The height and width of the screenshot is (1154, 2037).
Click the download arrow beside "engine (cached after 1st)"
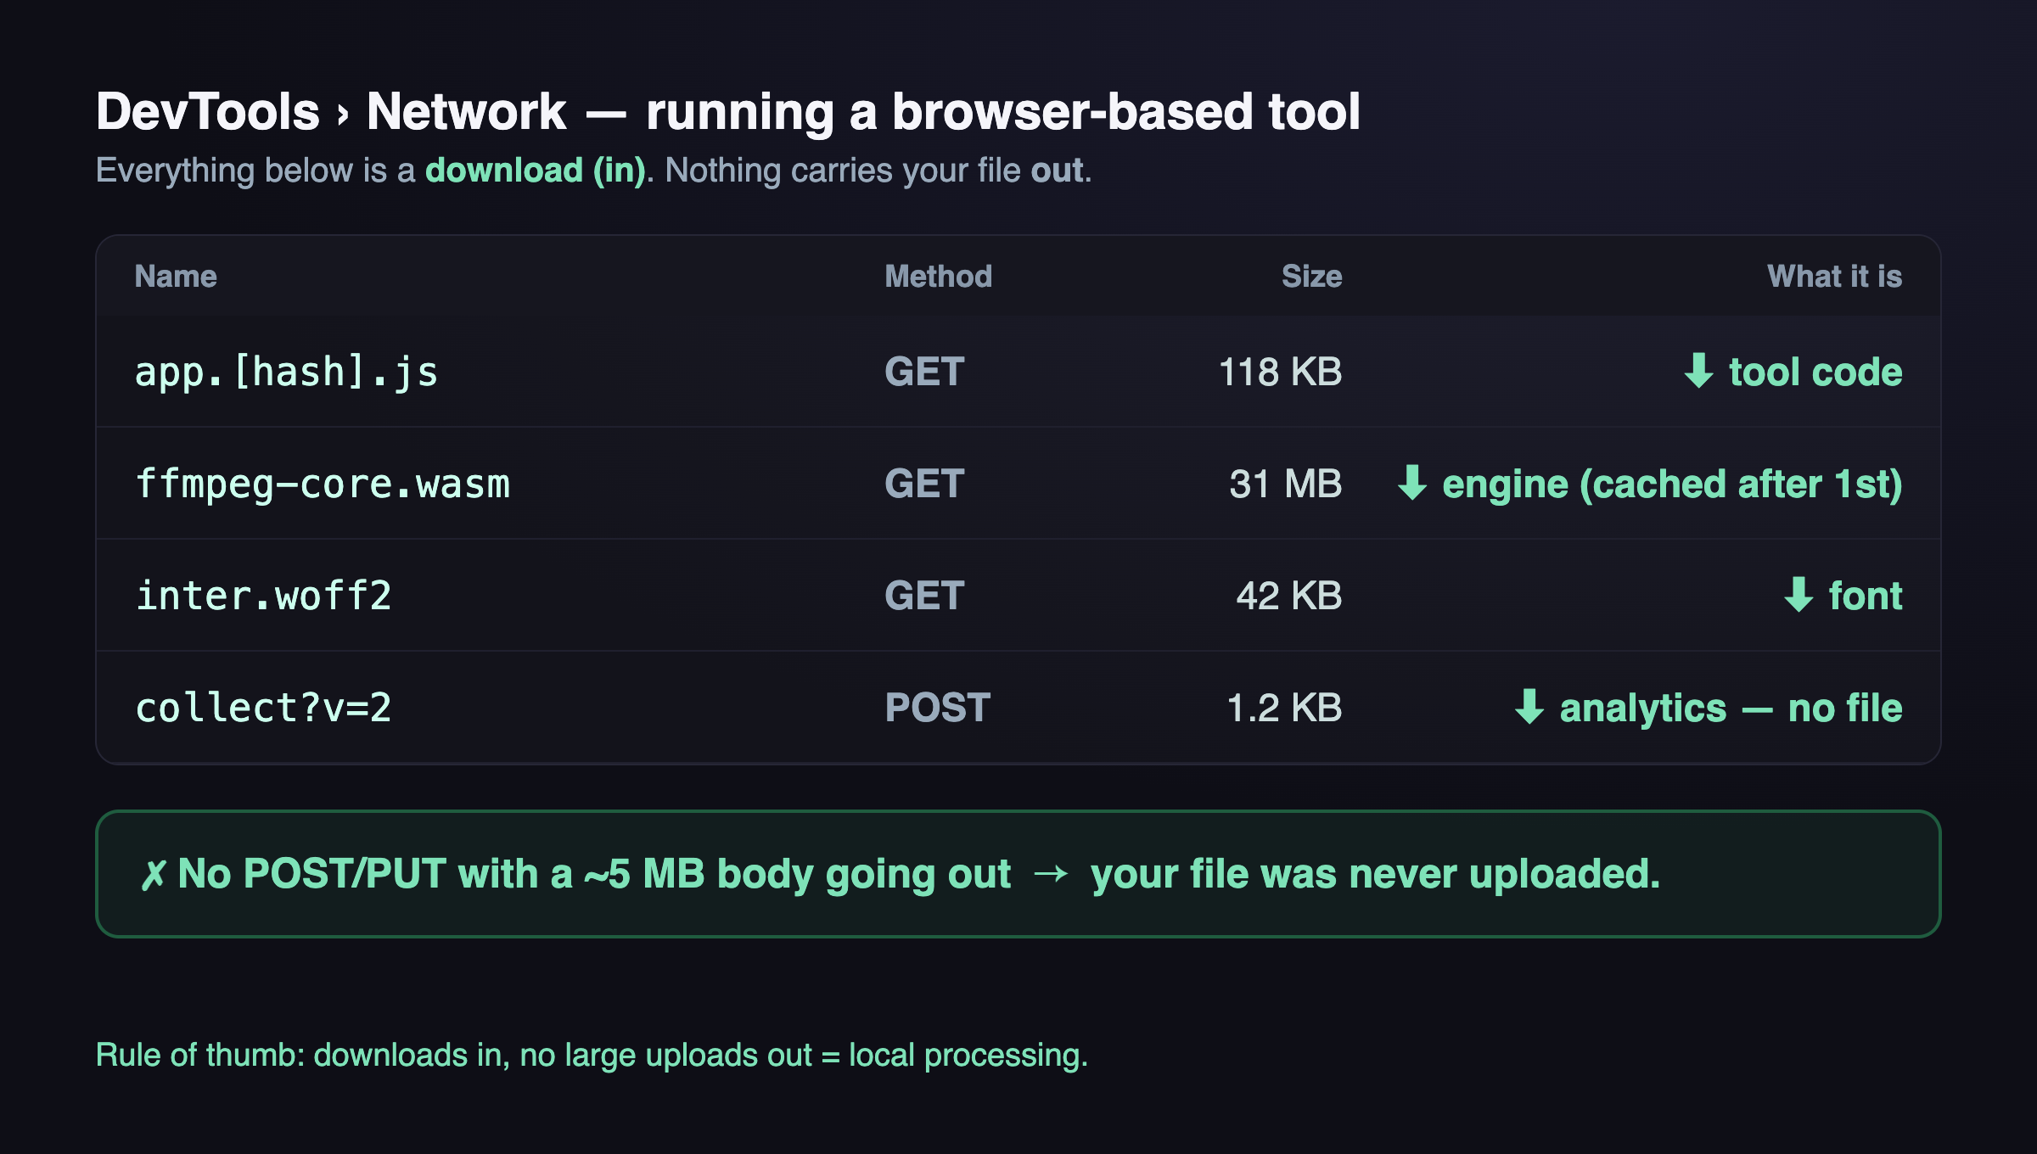[1412, 483]
